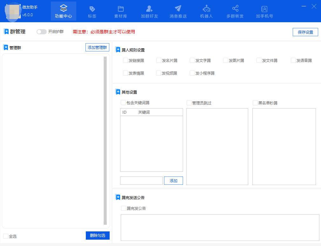This screenshot has height=246, width=321.
Task: Click the 群管理 bookmark star icon
Action: 6,31
